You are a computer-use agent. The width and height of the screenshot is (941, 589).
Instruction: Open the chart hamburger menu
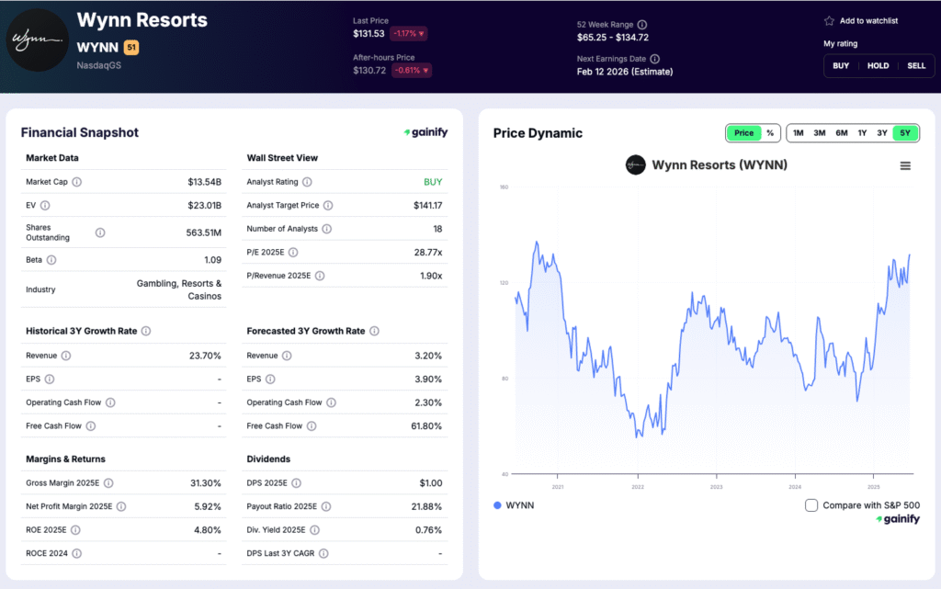point(905,165)
